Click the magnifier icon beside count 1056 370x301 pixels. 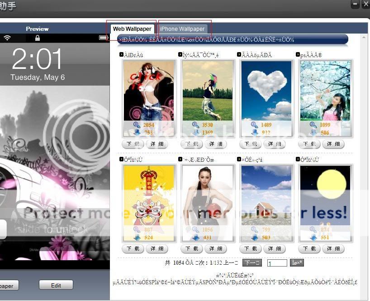[195, 229]
